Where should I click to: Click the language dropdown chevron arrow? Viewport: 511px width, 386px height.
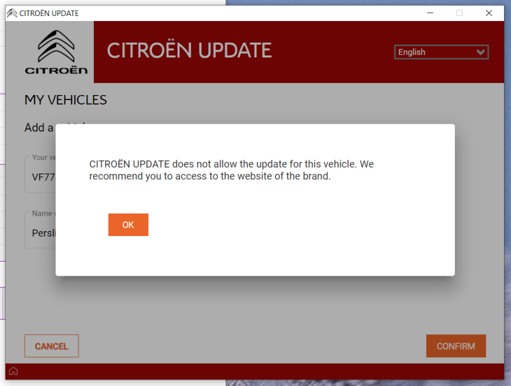click(480, 52)
